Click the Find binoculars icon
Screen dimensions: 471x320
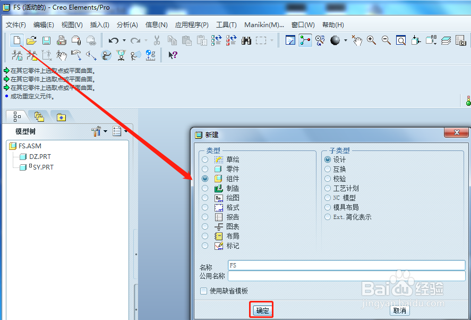pyautogui.click(x=246, y=40)
